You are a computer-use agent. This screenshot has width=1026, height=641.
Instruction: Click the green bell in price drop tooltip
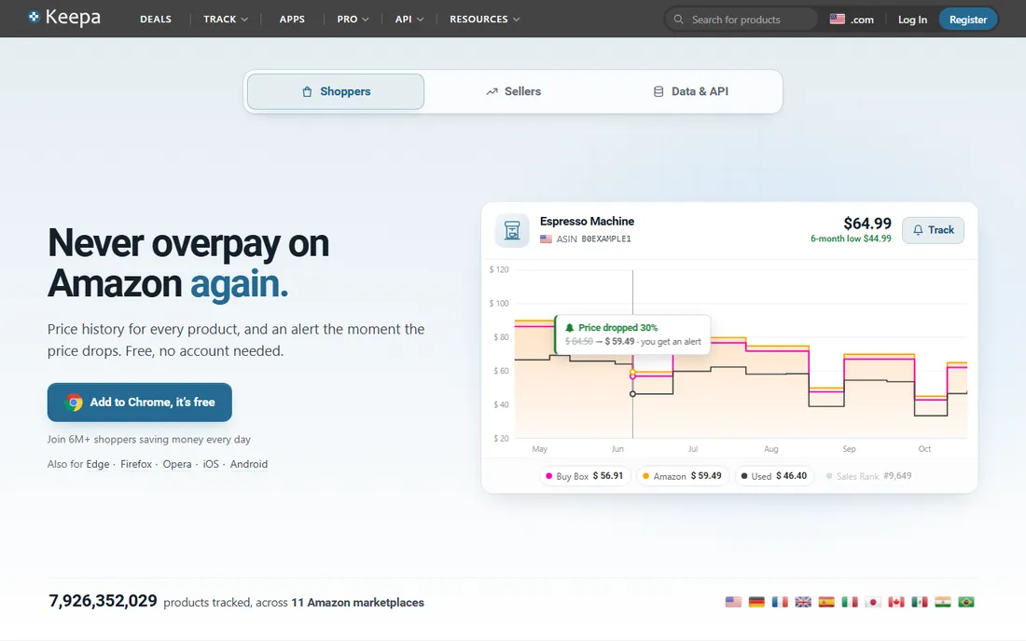click(569, 328)
